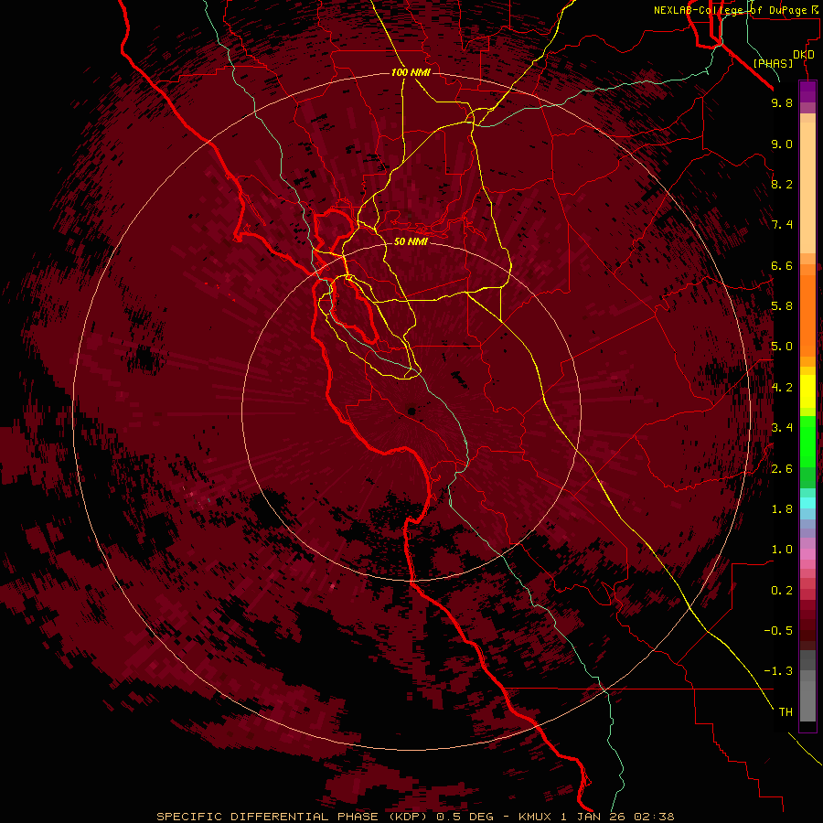
Task: Click the 100 NMI range ring label
Action: pos(411,72)
